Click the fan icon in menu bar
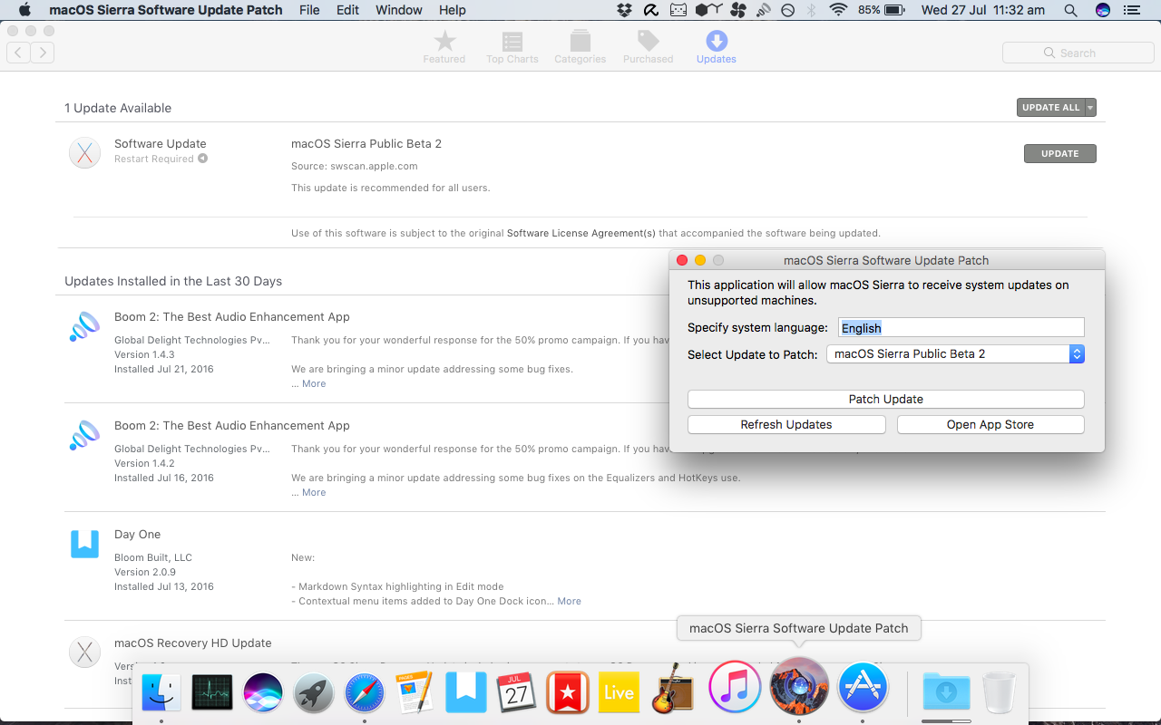 point(737,10)
